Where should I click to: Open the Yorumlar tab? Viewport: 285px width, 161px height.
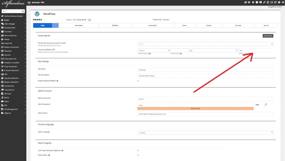tap(238, 26)
